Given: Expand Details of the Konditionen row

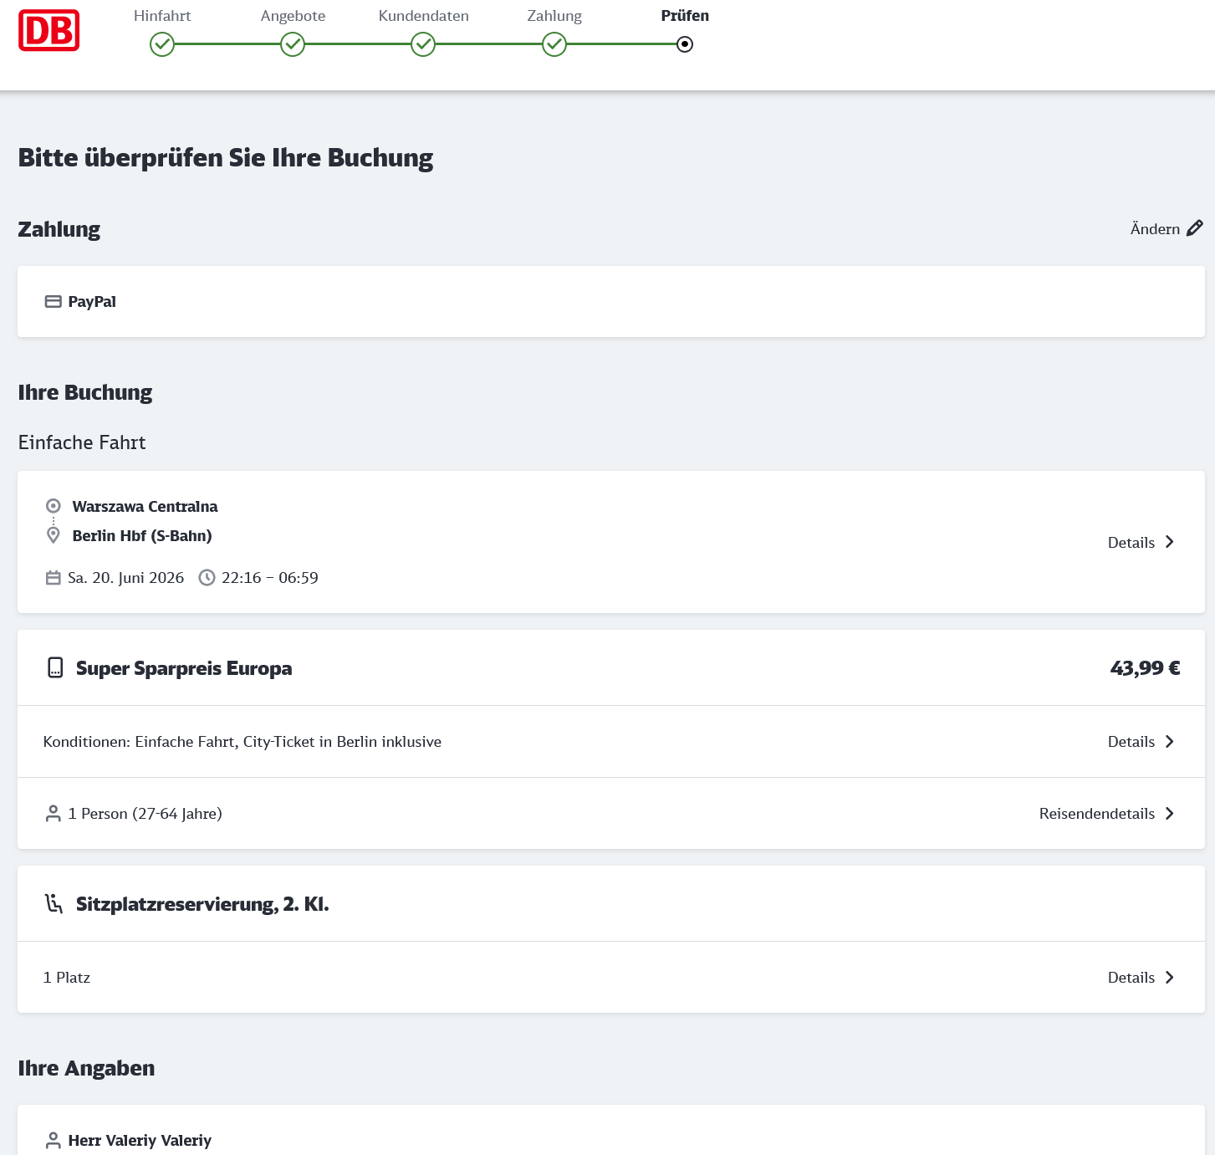Looking at the screenshot, I should (x=1169, y=741).
